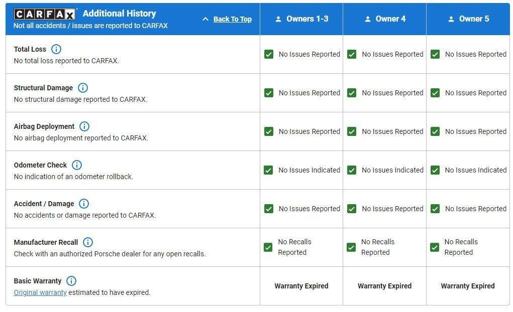Click Manufacturer Recall checkbox under Owner 5

[x=435, y=247]
